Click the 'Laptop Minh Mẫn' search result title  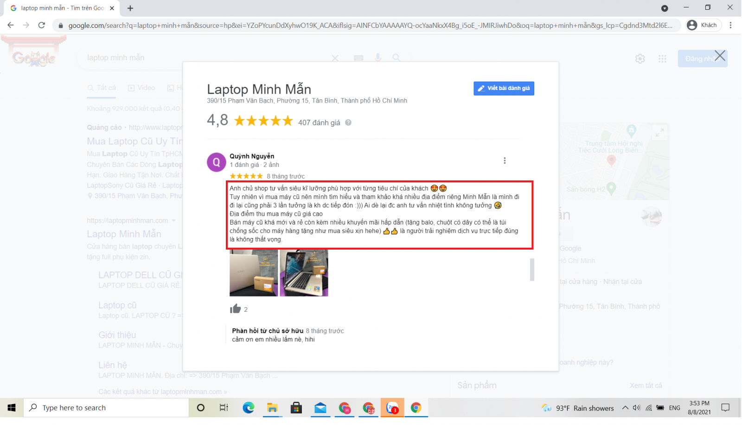[124, 234]
